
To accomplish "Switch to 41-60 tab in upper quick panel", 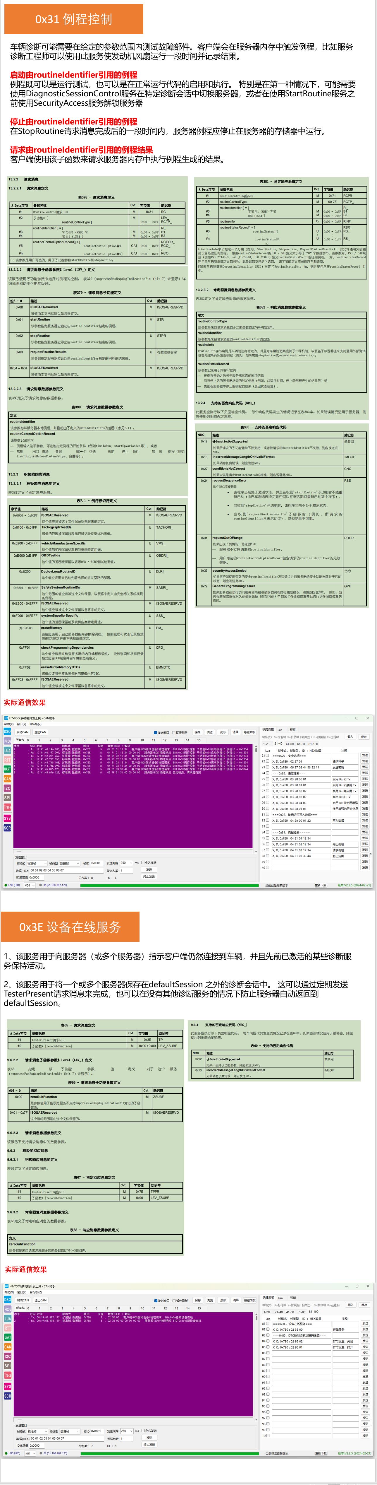I will point(290,744).
